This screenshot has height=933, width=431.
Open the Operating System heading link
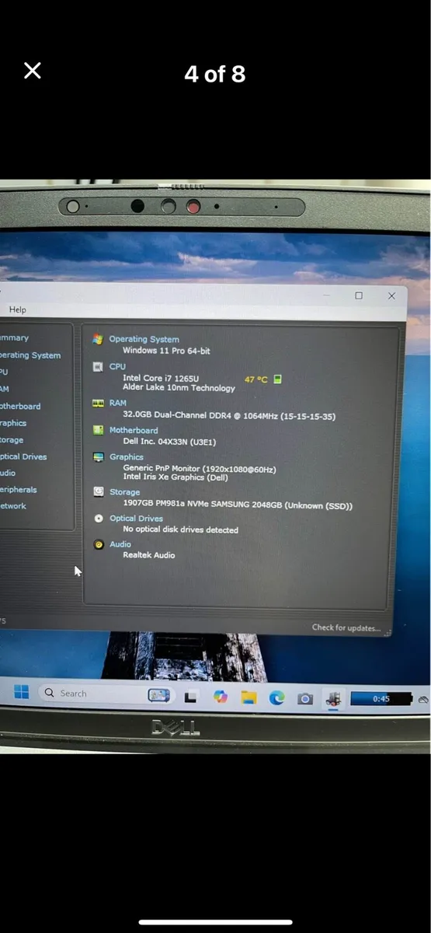point(144,339)
